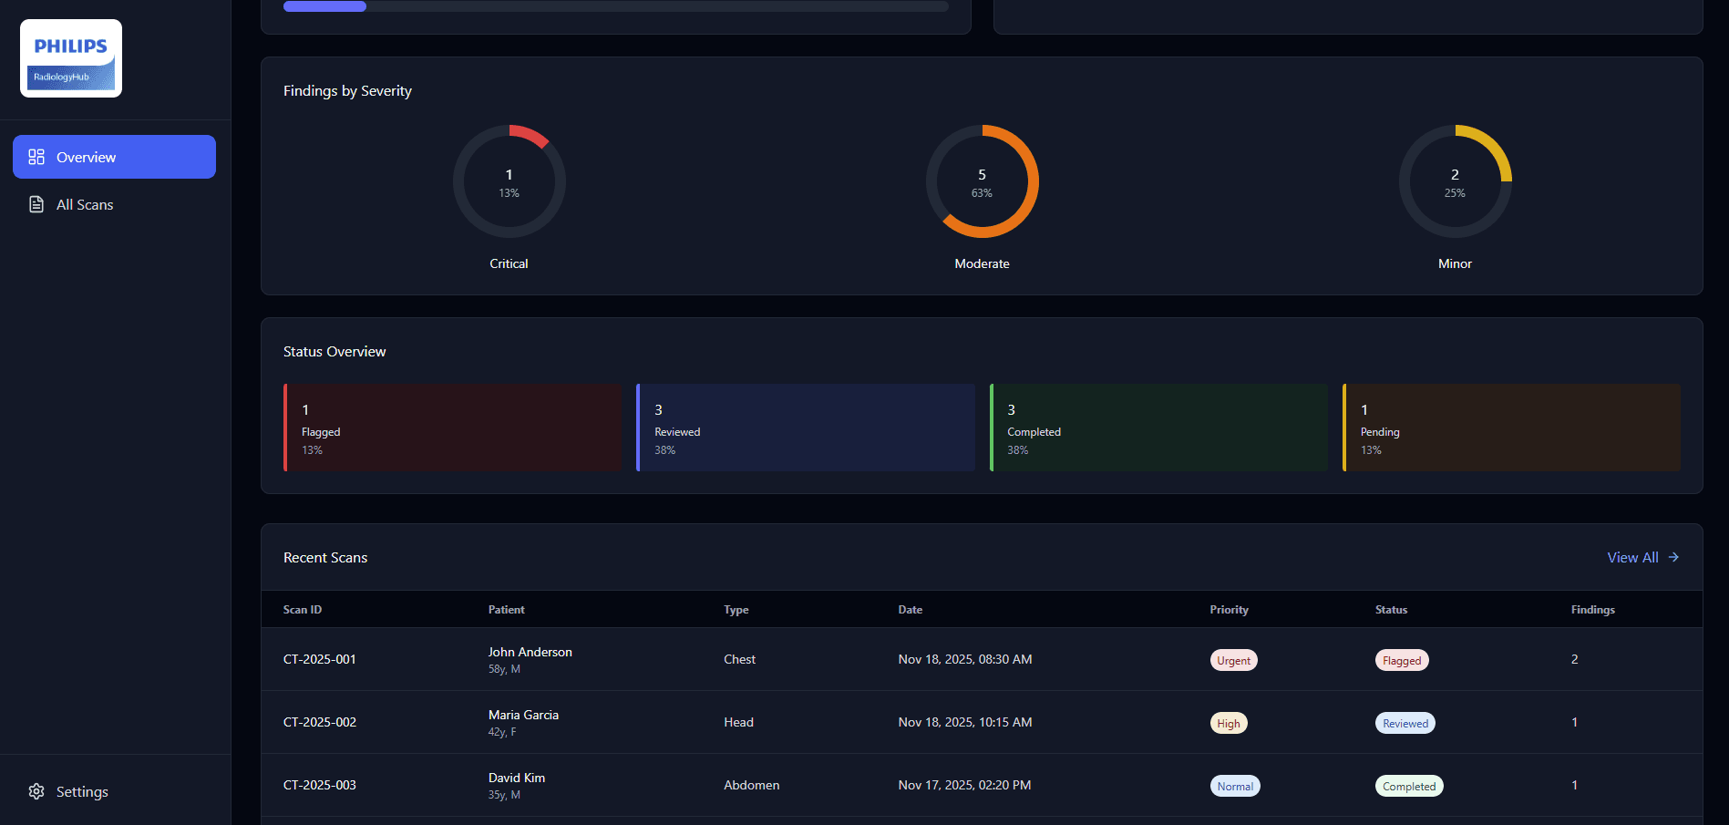
Task: Open the Reviewed status card
Action: 806,428
